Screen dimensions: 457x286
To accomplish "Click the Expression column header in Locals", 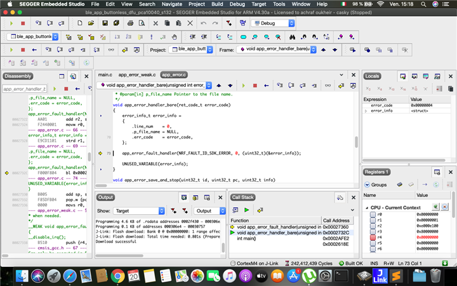I will [386, 99].
